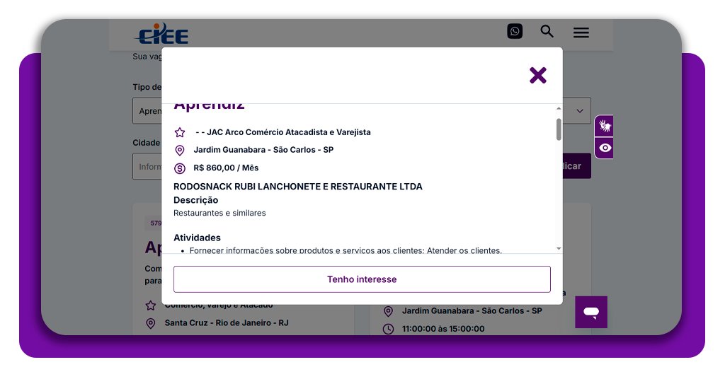Open the WhatsApp contact icon
The height and width of the screenshot is (379, 725).
(515, 31)
